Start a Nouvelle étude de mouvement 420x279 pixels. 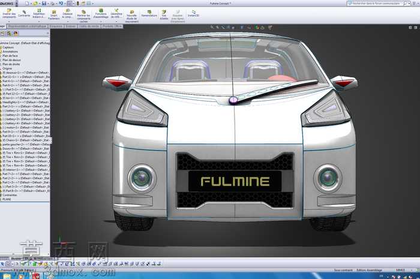tap(132, 16)
